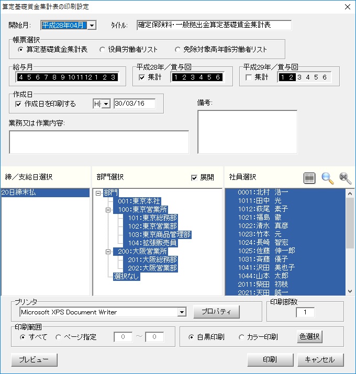The width and height of the screenshot is (356, 374).
Task: Click the 業務又は作業内容 text area
Action: [99, 142]
